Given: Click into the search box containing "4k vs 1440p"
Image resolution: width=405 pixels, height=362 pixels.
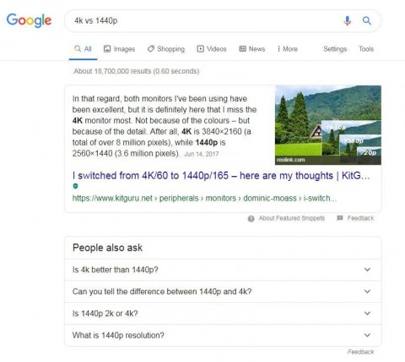Looking at the screenshot, I should (202, 21).
